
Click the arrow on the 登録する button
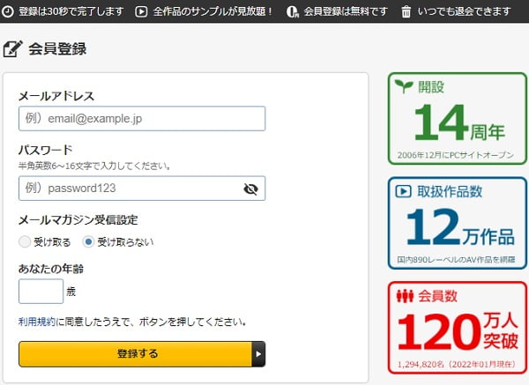(x=258, y=353)
